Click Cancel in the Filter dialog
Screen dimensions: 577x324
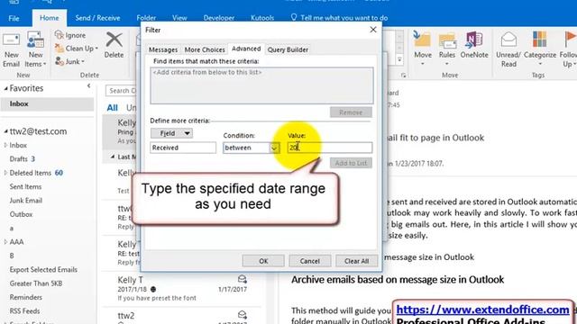(310, 261)
